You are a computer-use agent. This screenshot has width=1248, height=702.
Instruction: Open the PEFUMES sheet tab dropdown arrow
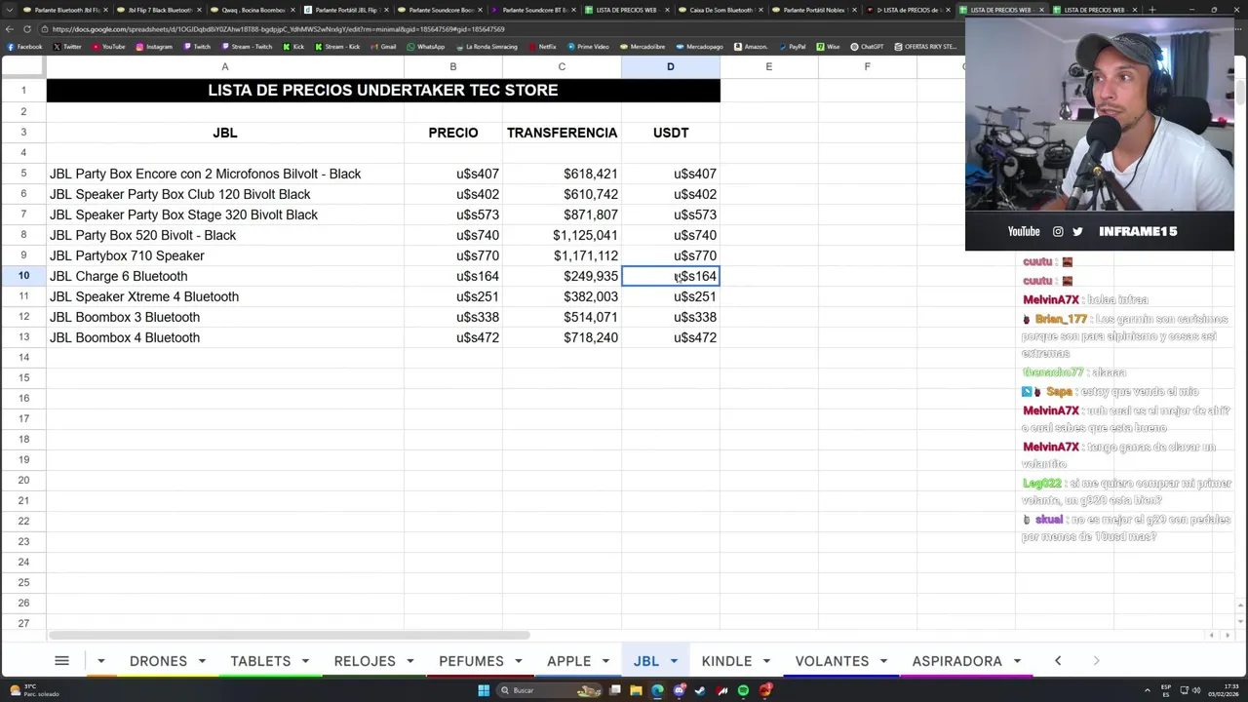click(x=519, y=661)
